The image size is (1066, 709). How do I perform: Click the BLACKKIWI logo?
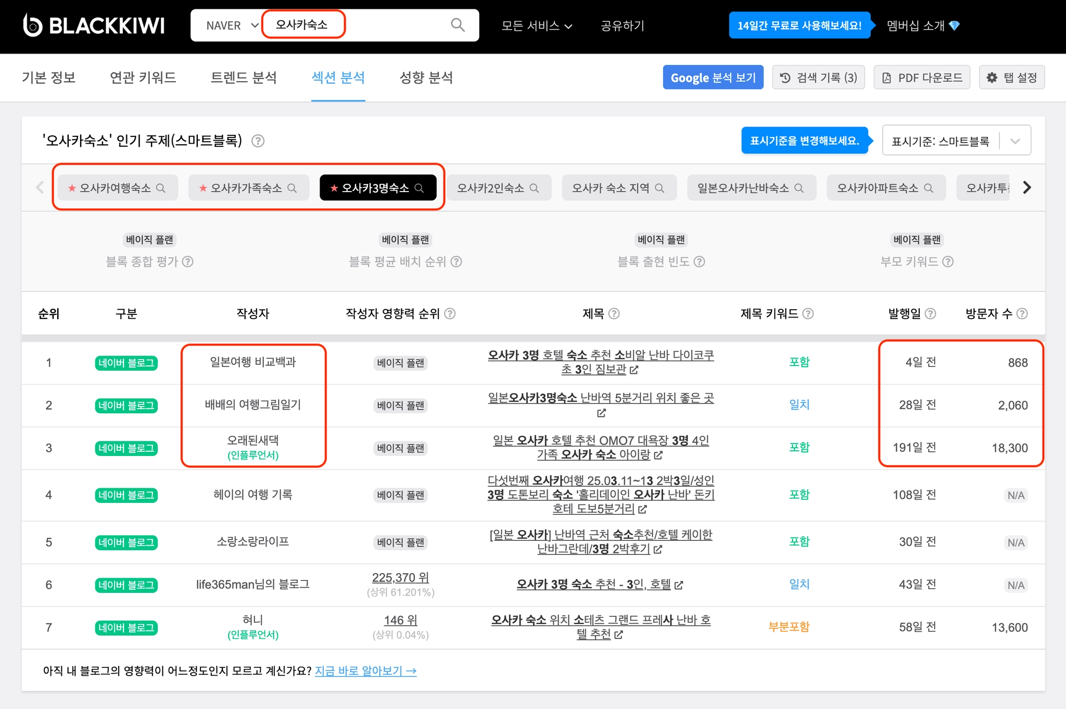tap(94, 26)
